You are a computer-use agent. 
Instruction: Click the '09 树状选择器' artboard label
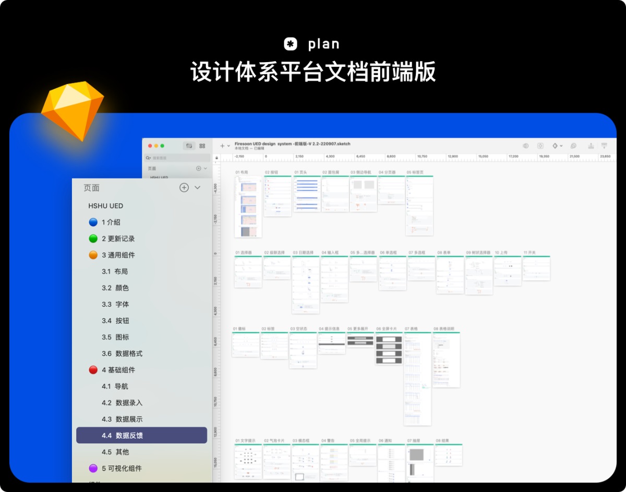(478, 253)
